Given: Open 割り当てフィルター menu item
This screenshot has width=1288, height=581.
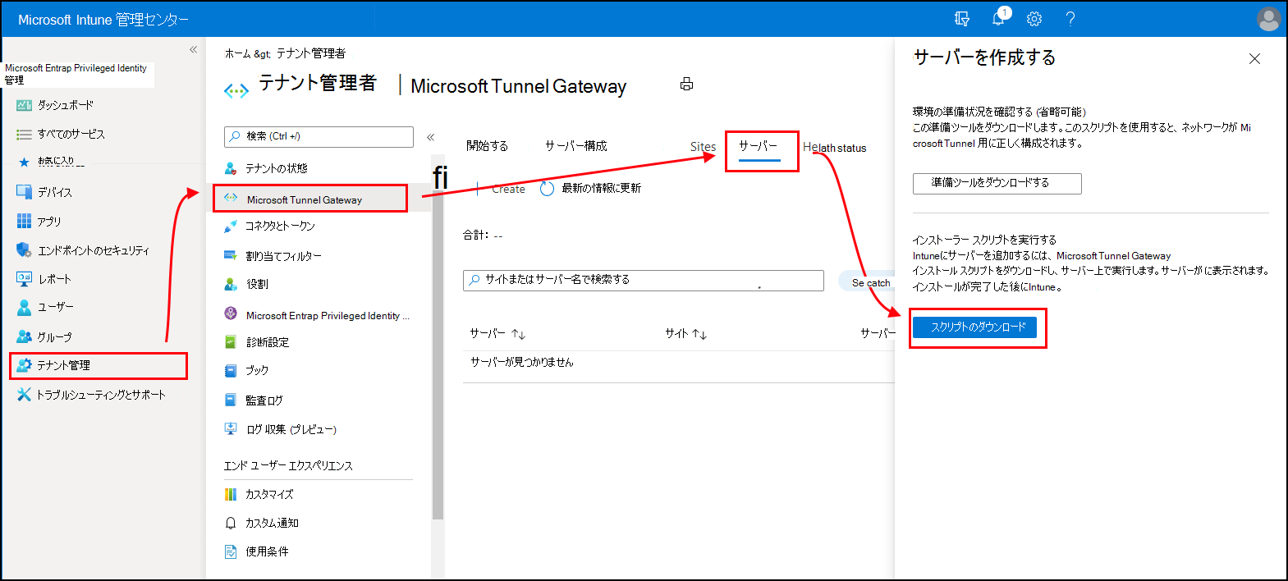Looking at the screenshot, I should [283, 256].
